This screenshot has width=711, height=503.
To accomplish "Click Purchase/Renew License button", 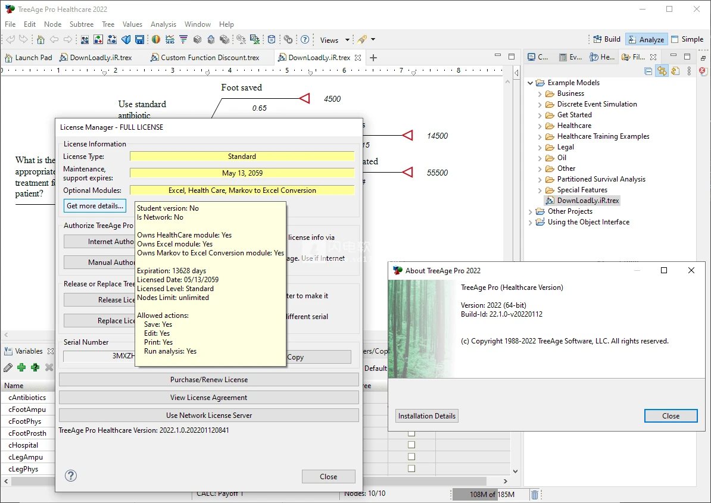I will point(209,380).
